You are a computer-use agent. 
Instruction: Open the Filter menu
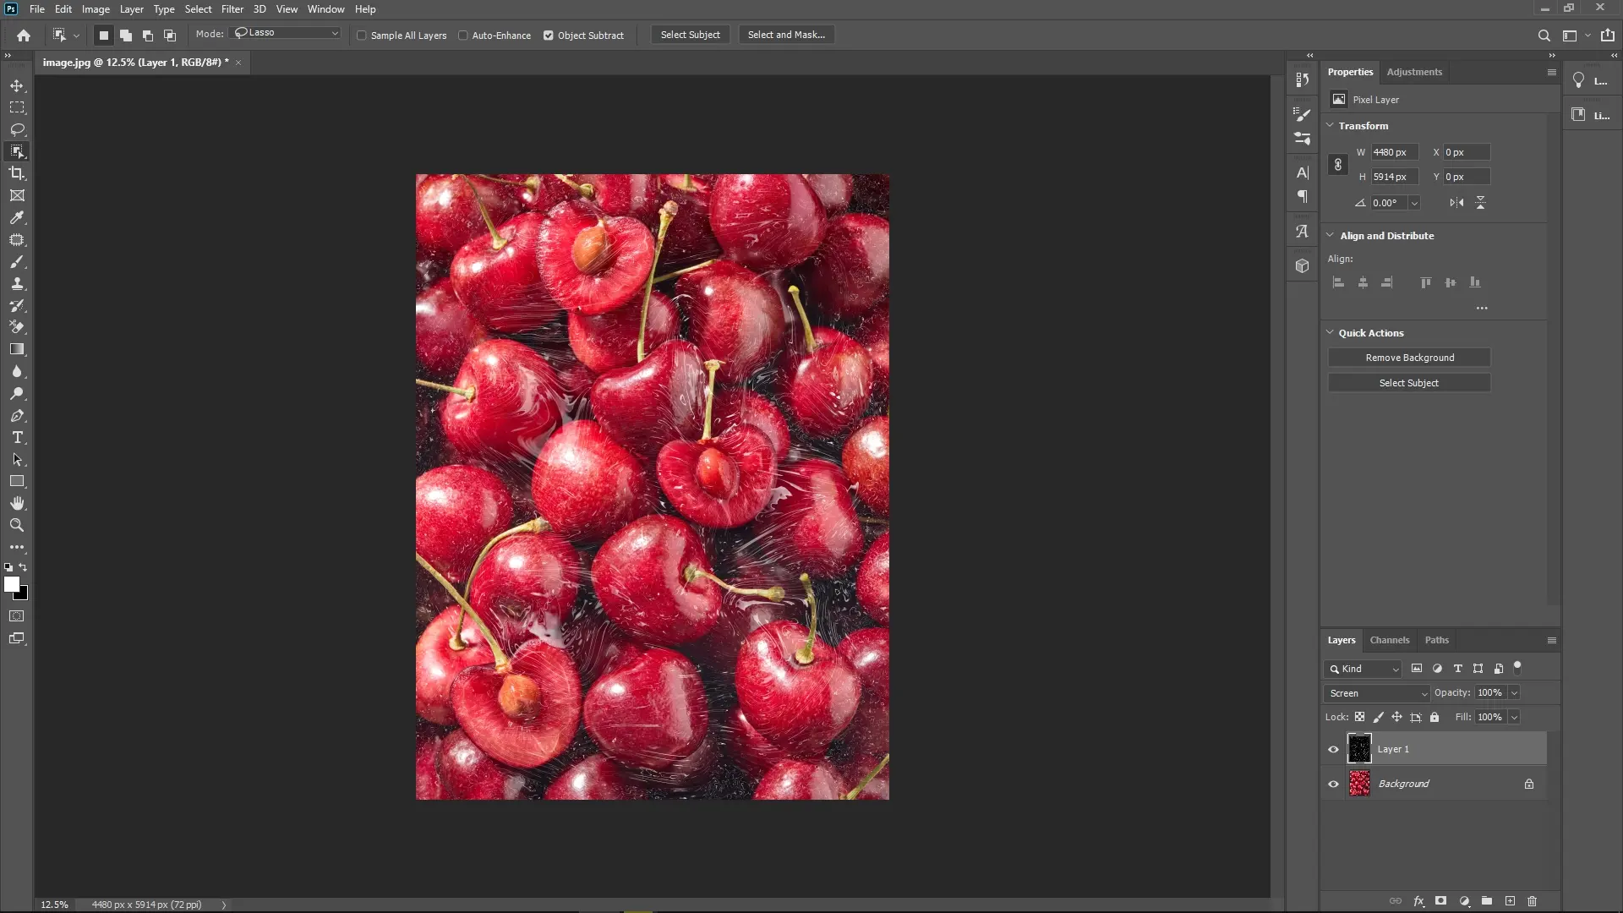click(232, 9)
